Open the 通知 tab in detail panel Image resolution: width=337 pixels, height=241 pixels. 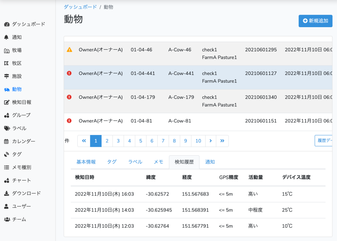[x=210, y=162]
